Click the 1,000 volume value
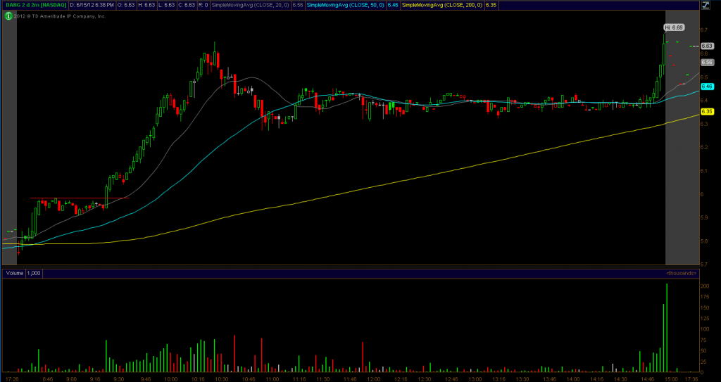The image size is (721, 382). (x=34, y=273)
